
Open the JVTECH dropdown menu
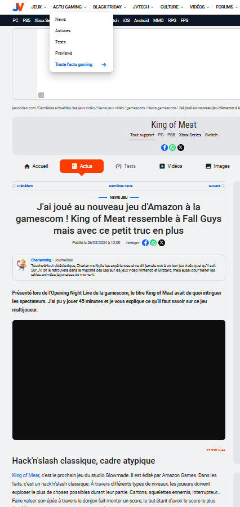click(x=143, y=7)
